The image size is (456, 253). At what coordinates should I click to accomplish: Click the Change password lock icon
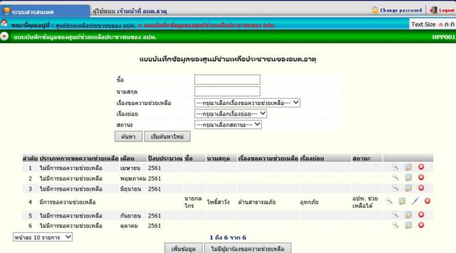coord(374,10)
